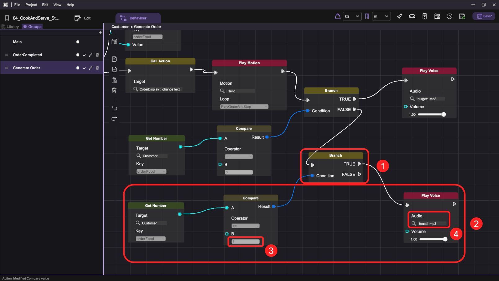Open the kg weight unit dropdown
Image resolution: width=499 pixels, height=281 pixels.
click(352, 16)
